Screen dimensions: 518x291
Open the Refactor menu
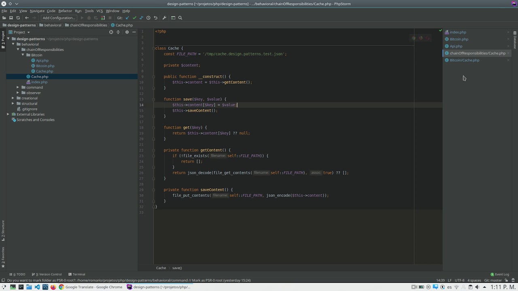[65, 11]
